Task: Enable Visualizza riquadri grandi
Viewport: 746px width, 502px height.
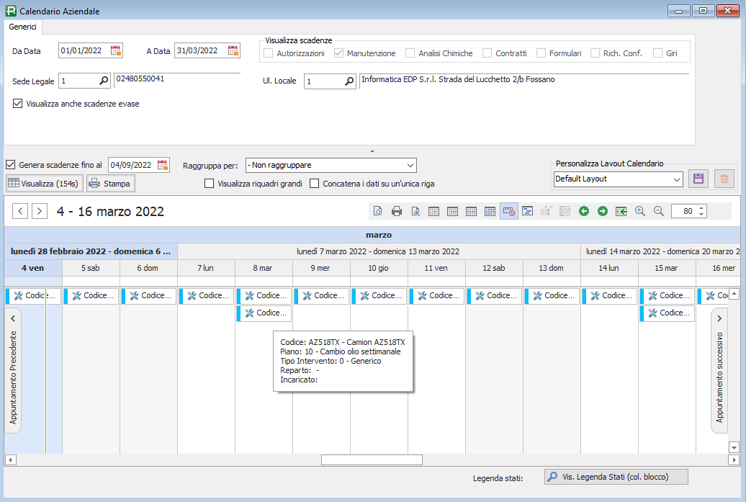Action: tap(210, 184)
